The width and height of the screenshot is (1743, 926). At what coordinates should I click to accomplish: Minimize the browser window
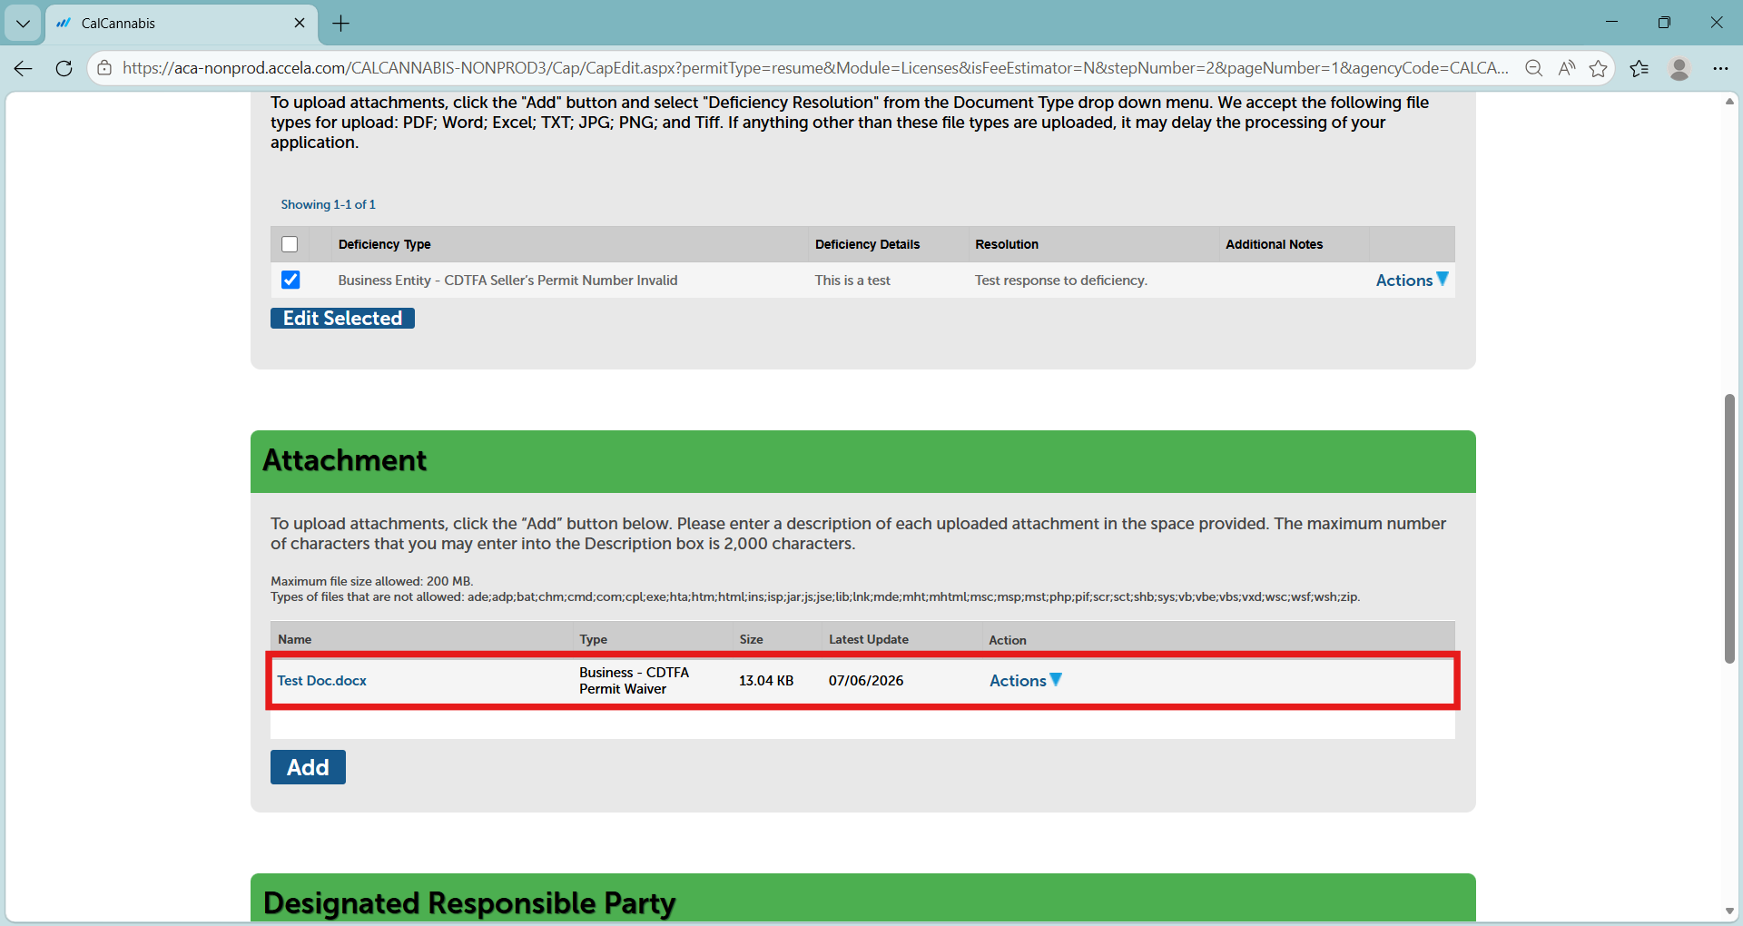[x=1611, y=23]
